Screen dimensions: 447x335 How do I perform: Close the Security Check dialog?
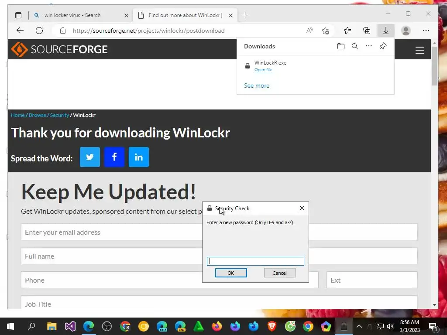(x=302, y=208)
